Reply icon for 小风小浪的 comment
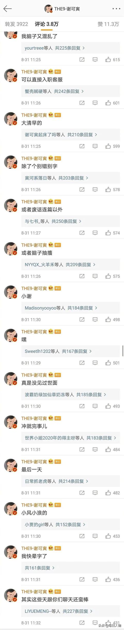This screenshot has height=630, width=124. tap(95, 536)
